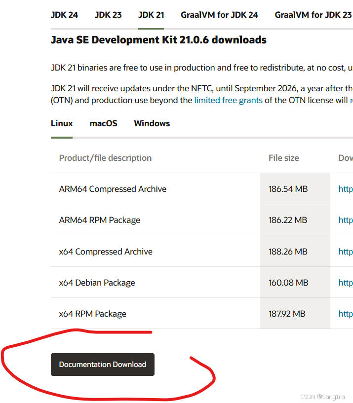Open the x64 Debian Package download link
The height and width of the screenshot is (403, 353).
(x=345, y=283)
